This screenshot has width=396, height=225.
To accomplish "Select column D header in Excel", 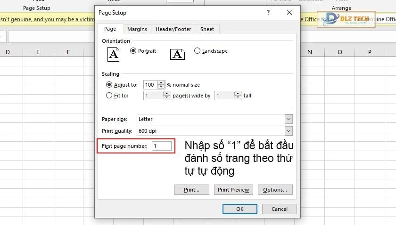I will [x=8, y=52].
